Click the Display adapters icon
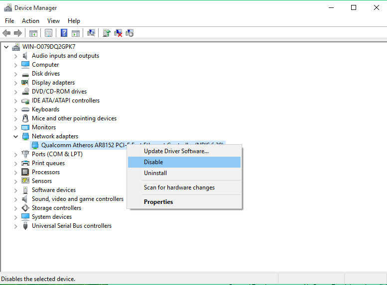This screenshot has height=285, width=387. pyautogui.click(x=25, y=83)
